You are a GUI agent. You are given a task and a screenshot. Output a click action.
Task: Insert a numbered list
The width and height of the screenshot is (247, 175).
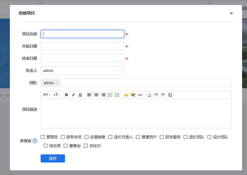[110, 95]
